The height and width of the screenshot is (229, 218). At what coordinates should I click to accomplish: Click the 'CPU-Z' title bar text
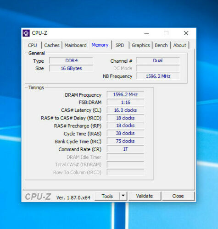pyautogui.click(x=39, y=33)
